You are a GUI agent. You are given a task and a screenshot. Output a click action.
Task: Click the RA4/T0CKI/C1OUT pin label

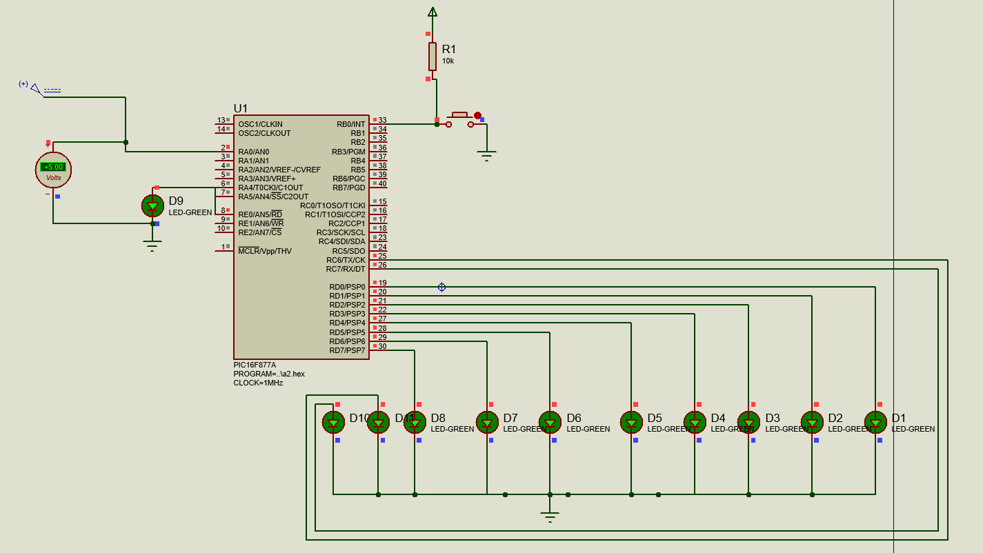(270, 188)
